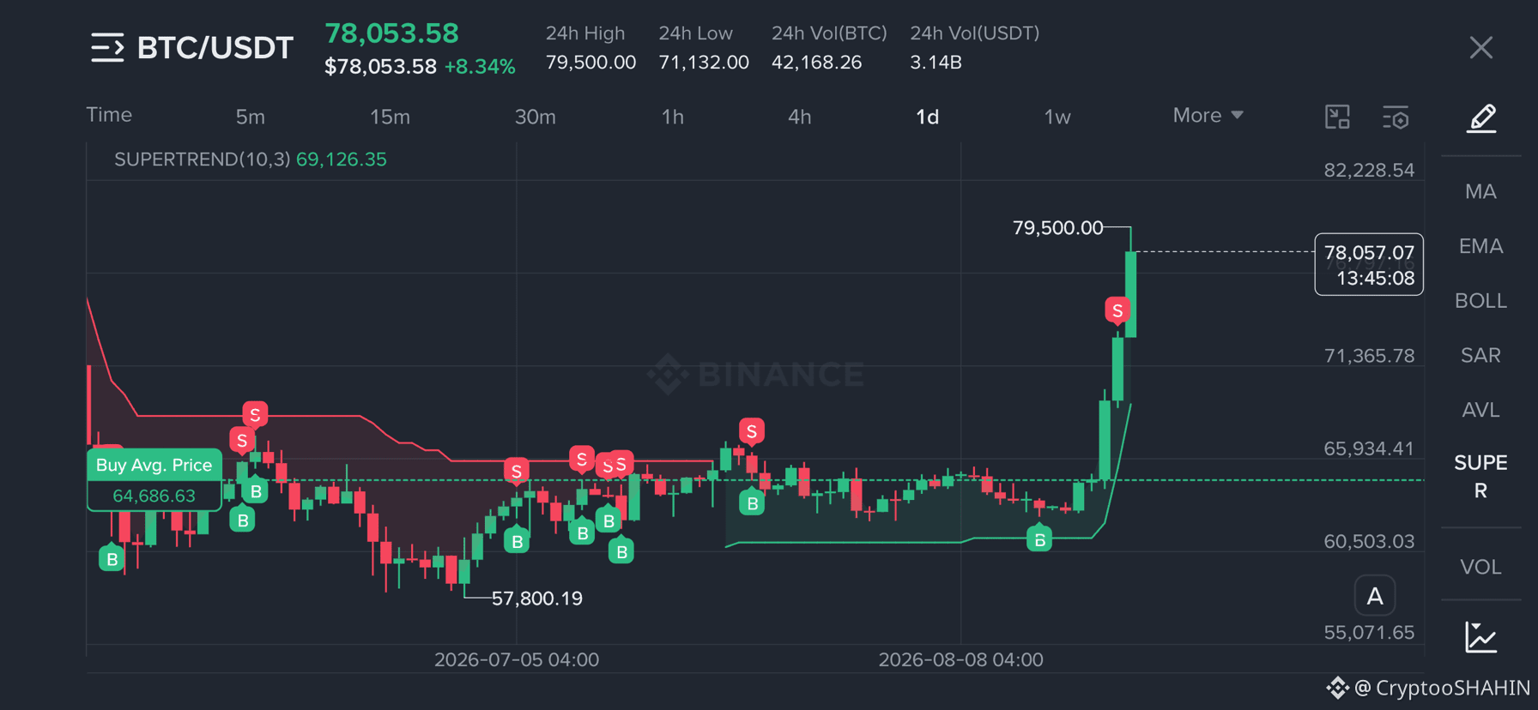The height and width of the screenshot is (710, 1538).
Task: Click the 57,800.19 low price label
Action: (x=536, y=599)
